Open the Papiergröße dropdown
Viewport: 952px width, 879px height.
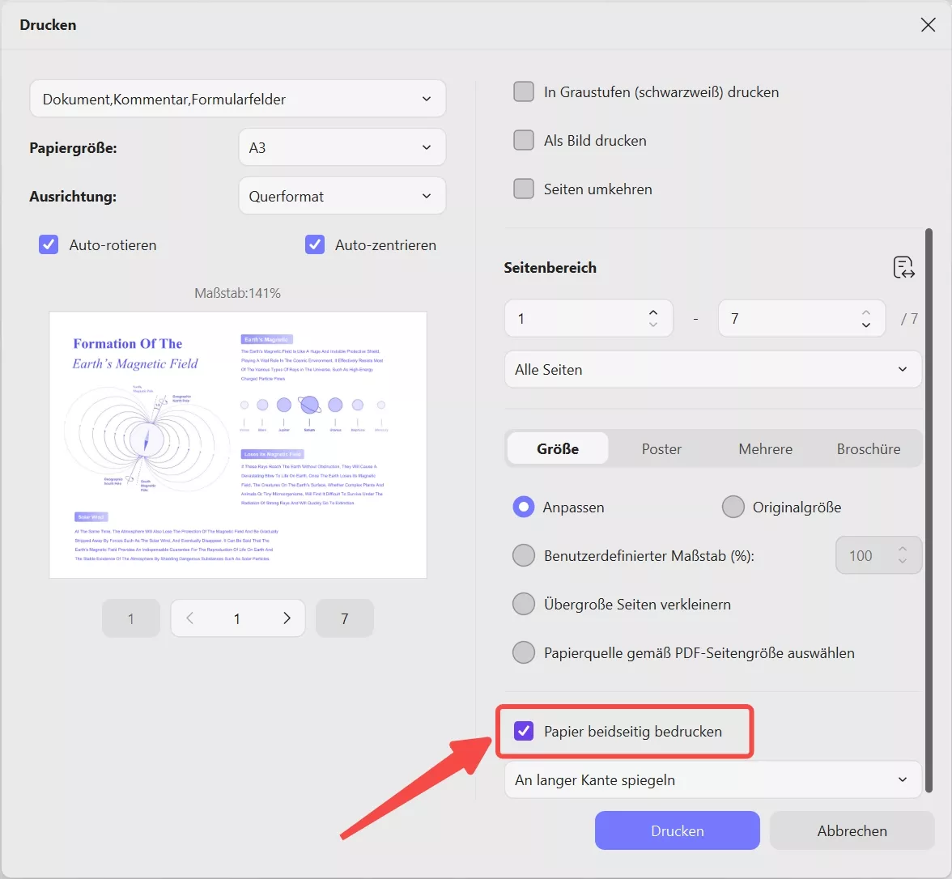coord(342,147)
